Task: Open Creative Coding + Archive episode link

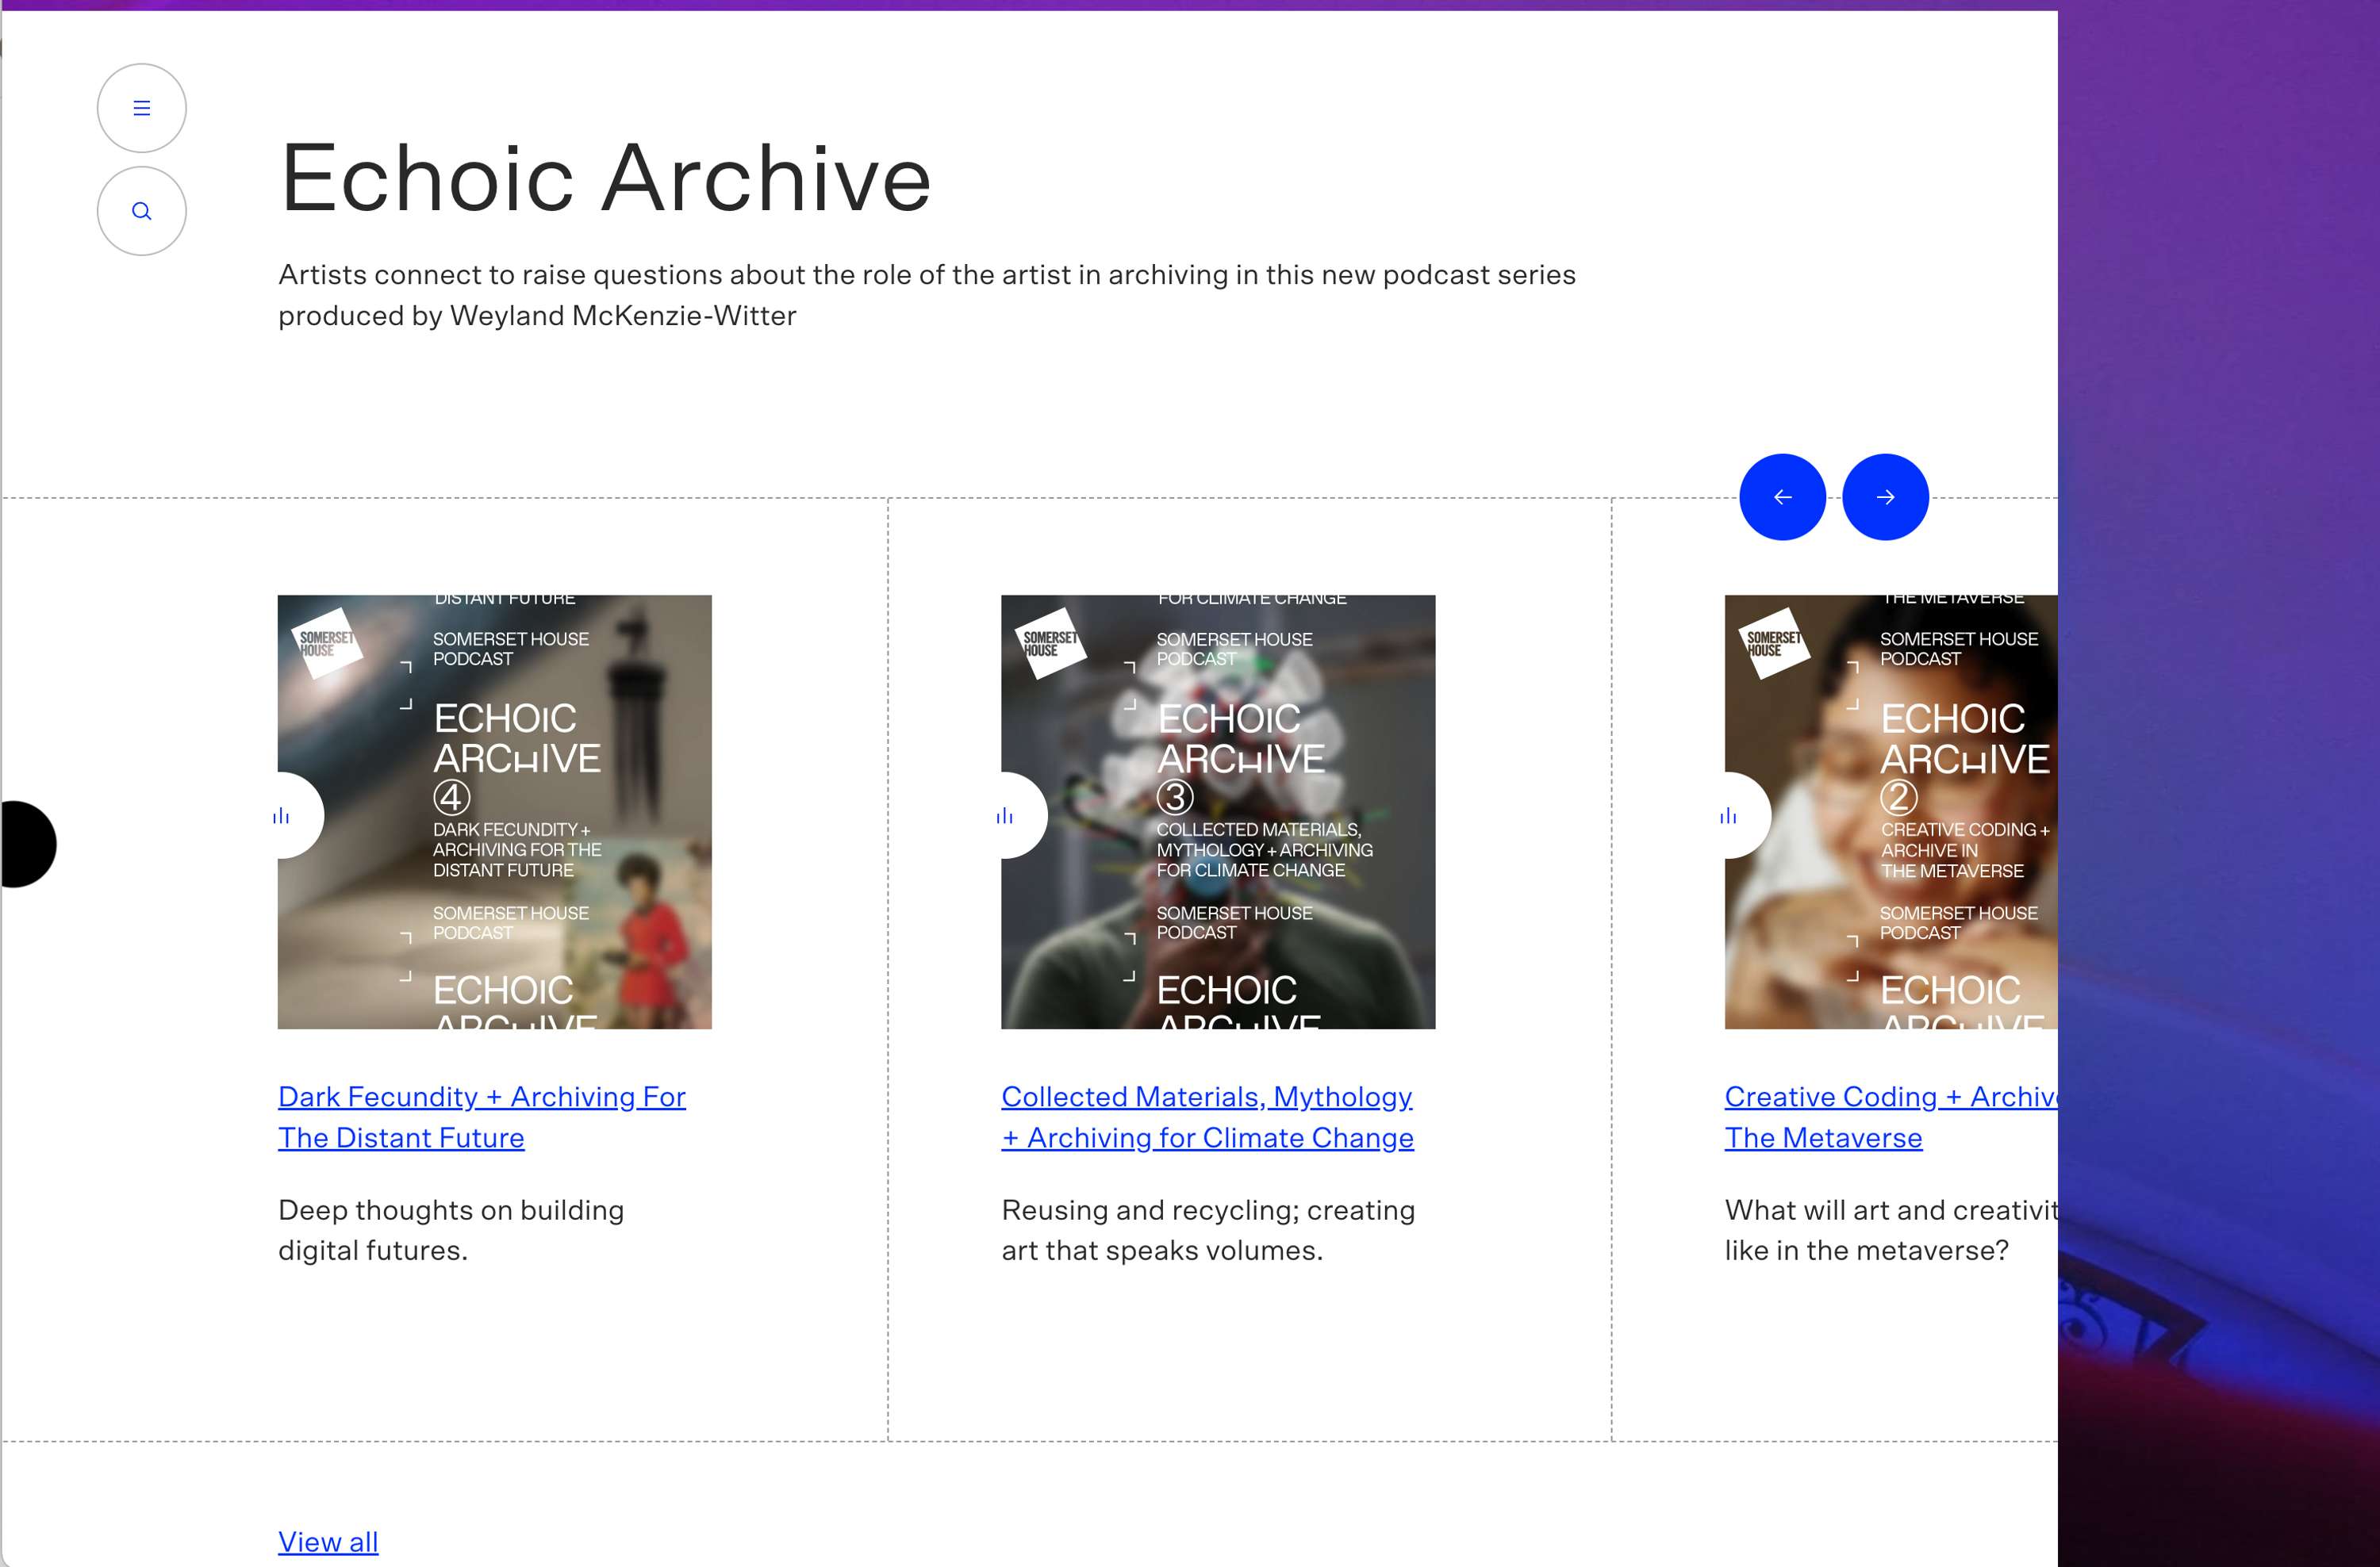Action: click(1890, 1117)
